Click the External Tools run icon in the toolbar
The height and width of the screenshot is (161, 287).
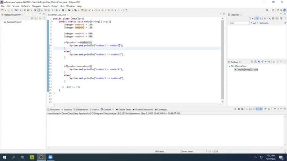75,10
